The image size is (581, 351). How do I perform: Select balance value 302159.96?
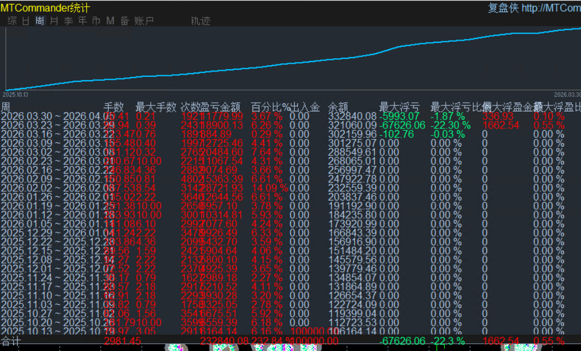pos(352,134)
